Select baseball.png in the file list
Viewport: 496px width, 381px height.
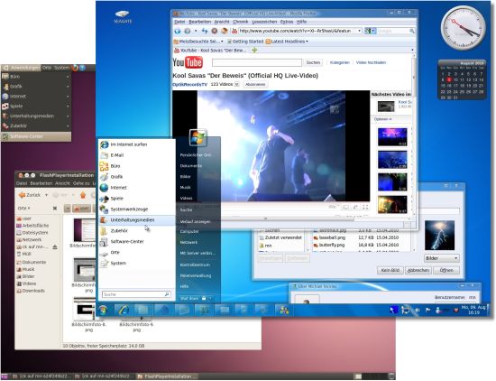(x=332, y=237)
